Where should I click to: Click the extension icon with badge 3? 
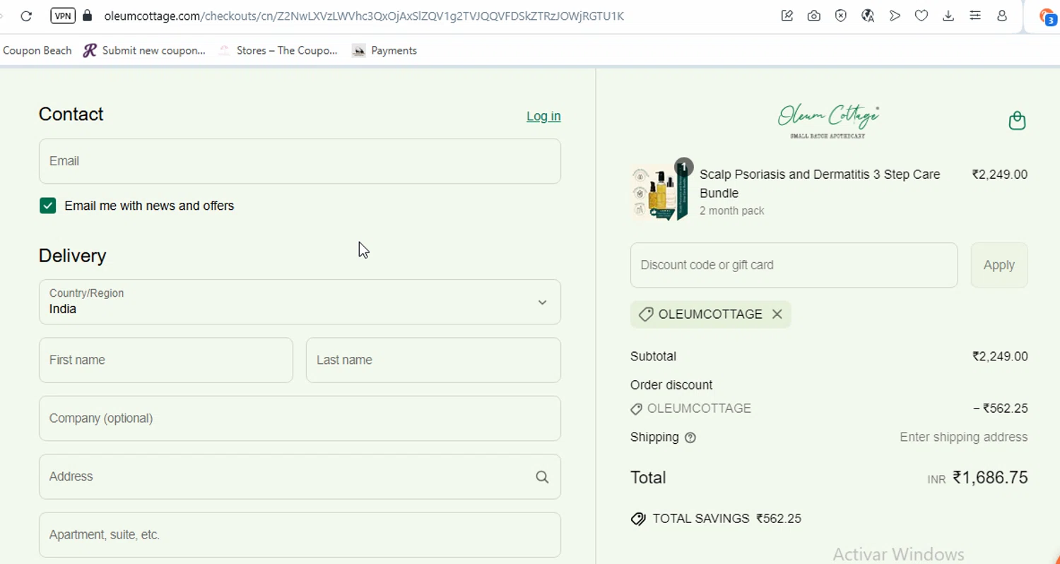click(1049, 17)
